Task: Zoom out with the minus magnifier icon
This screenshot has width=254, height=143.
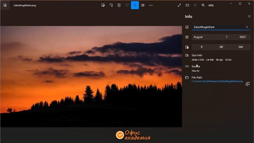Action: point(195,5)
